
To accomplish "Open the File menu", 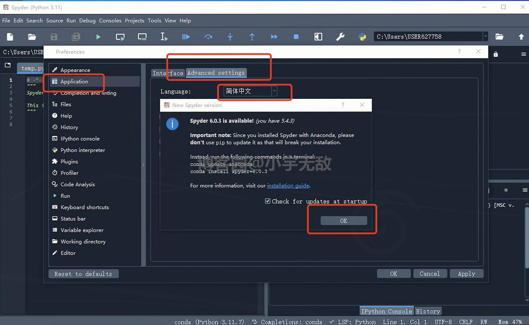I will pos(6,20).
